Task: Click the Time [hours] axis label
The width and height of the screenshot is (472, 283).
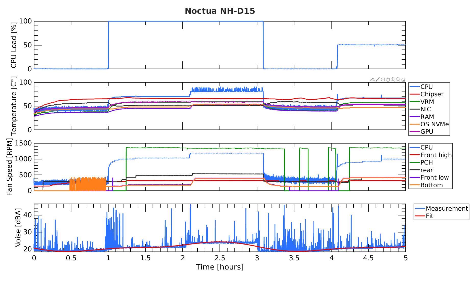Action: 220,267
